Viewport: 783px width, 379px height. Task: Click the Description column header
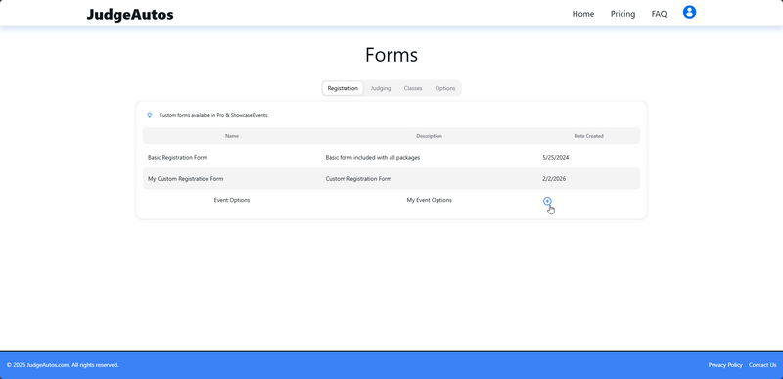click(x=429, y=136)
